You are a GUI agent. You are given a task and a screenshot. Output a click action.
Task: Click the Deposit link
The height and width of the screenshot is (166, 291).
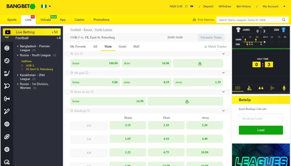point(208,6)
